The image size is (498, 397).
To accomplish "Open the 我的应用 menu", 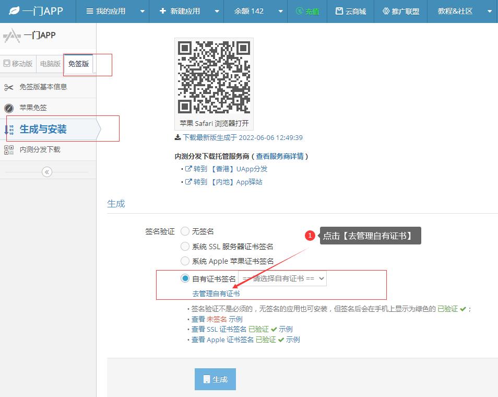I will pos(106,11).
